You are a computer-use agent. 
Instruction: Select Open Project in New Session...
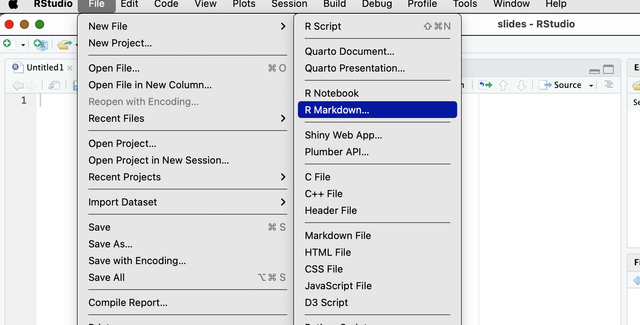[x=187, y=160]
